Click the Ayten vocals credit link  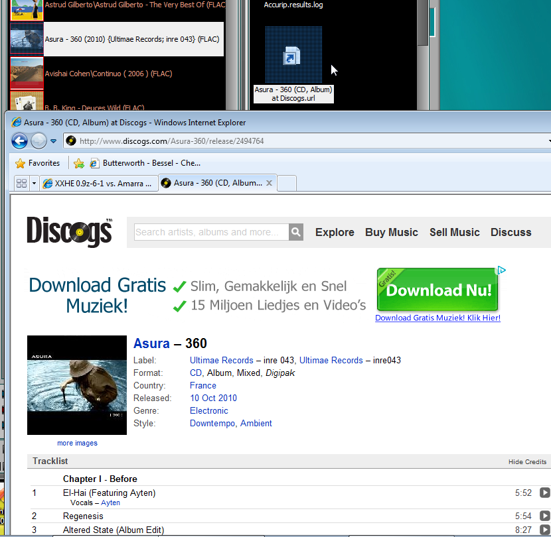click(x=110, y=503)
